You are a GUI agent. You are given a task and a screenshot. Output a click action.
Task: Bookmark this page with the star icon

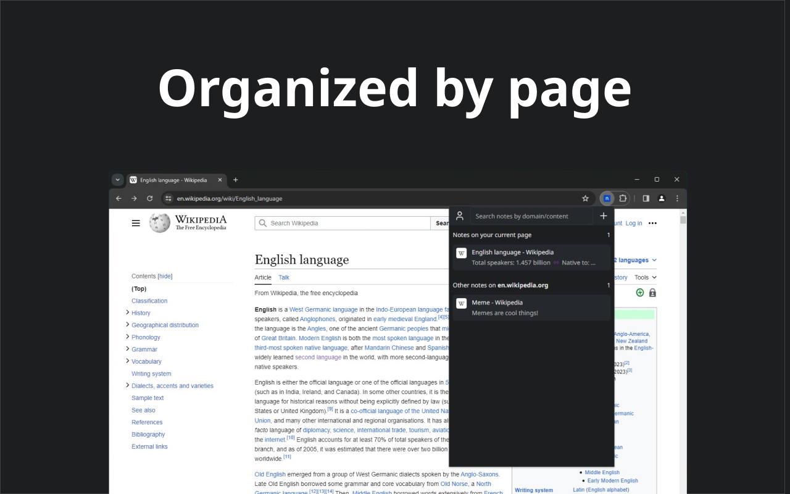(585, 198)
